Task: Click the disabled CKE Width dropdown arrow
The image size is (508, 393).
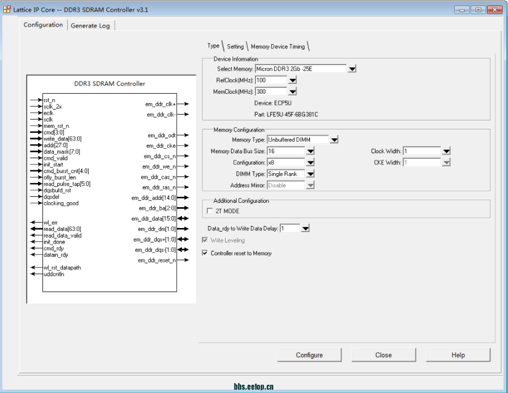Action: [x=446, y=162]
